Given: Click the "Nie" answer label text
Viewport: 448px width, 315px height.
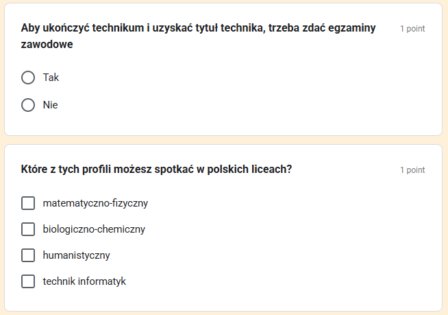Looking at the screenshot, I should tap(50, 105).
